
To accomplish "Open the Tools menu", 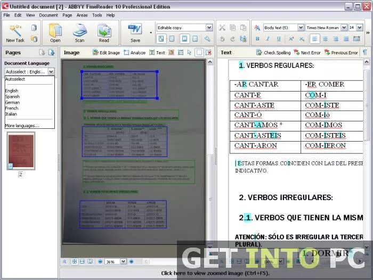I will point(97,15).
